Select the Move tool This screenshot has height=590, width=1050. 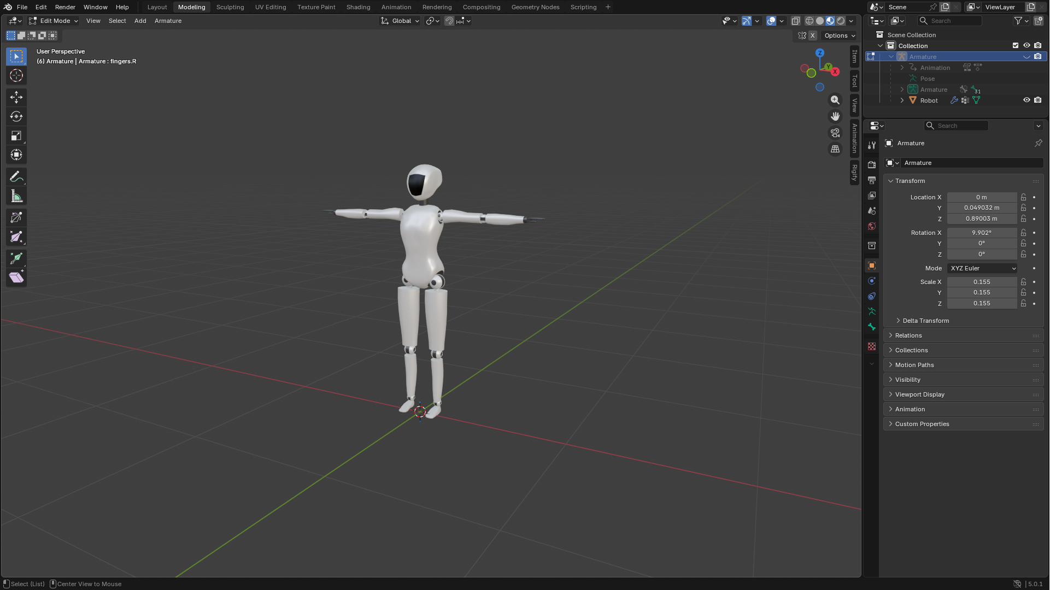pos(16,97)
